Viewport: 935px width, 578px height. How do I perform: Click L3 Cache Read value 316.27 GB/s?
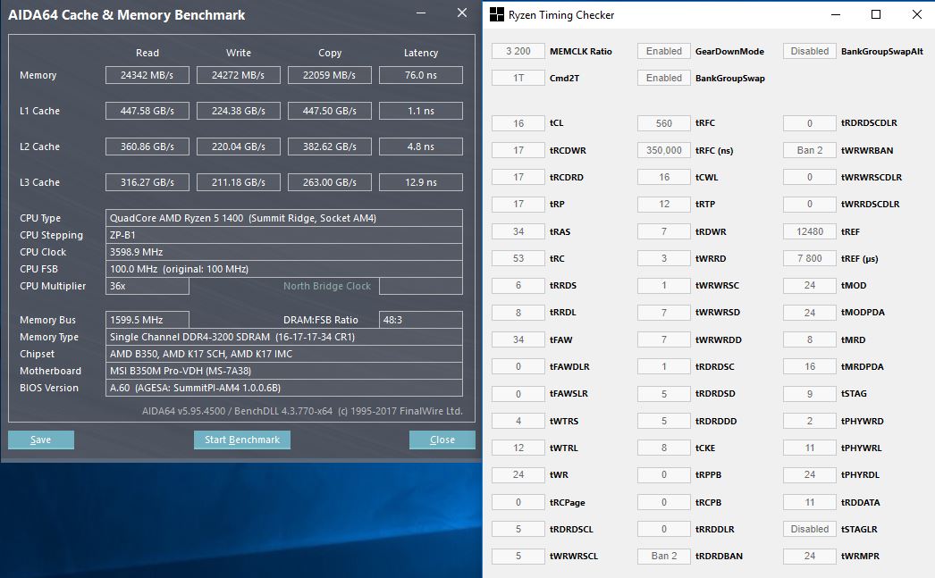(x=147, y=182)
